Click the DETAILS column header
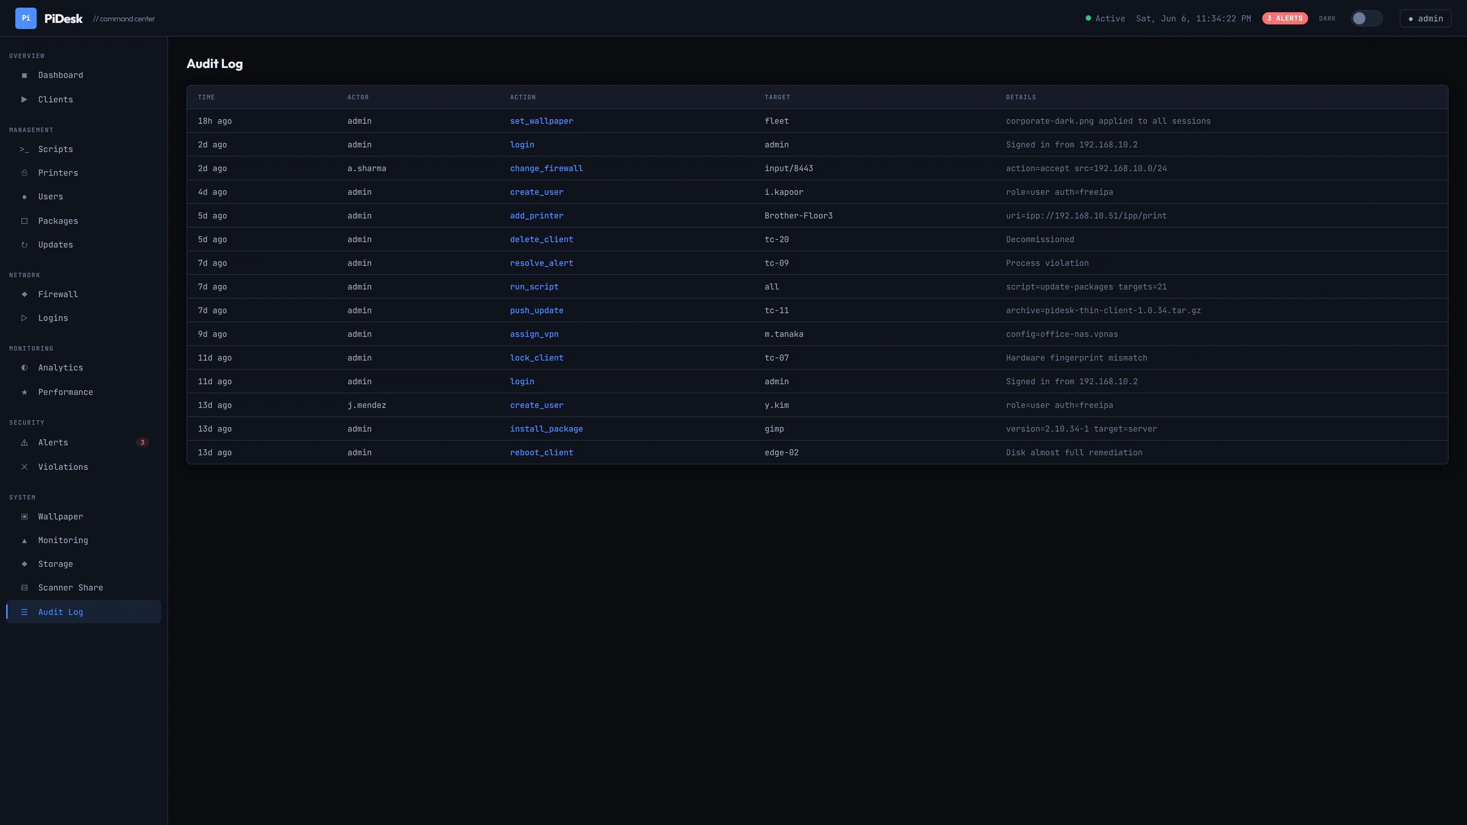Image resolution: width=1467 pixels, height=825 pixels. [x=1021, y=97]
